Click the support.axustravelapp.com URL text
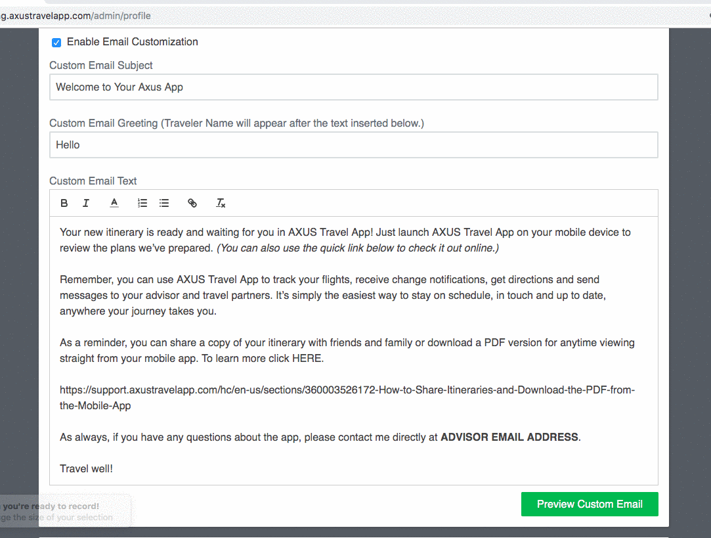The width and height of the screenshot is (711, 538). pos(347,398)
